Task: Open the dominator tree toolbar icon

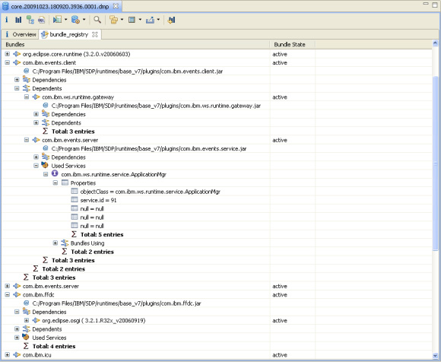Action: coord(30,20)
